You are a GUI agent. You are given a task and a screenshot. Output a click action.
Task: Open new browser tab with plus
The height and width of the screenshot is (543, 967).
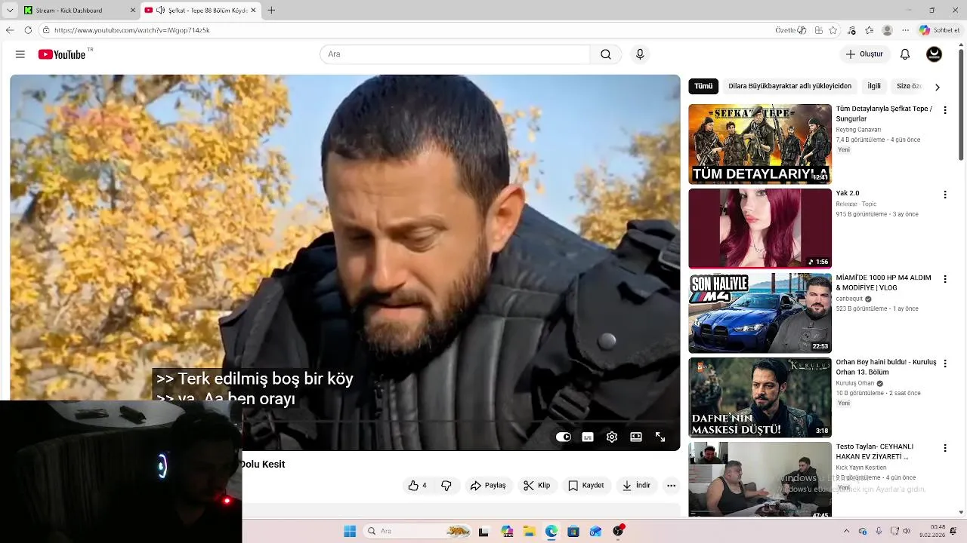click(271, 10)
